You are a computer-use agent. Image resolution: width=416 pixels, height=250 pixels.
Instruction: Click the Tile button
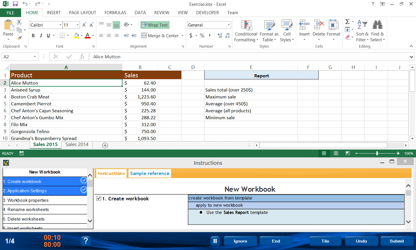(x=325, y=241)
